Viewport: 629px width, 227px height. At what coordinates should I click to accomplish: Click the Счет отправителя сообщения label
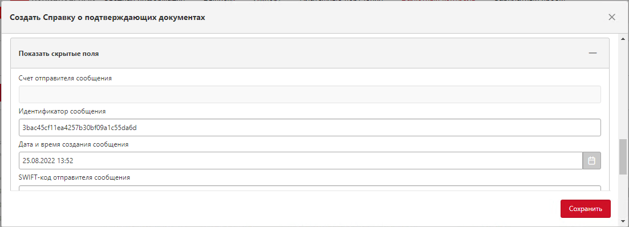point(65,78)
